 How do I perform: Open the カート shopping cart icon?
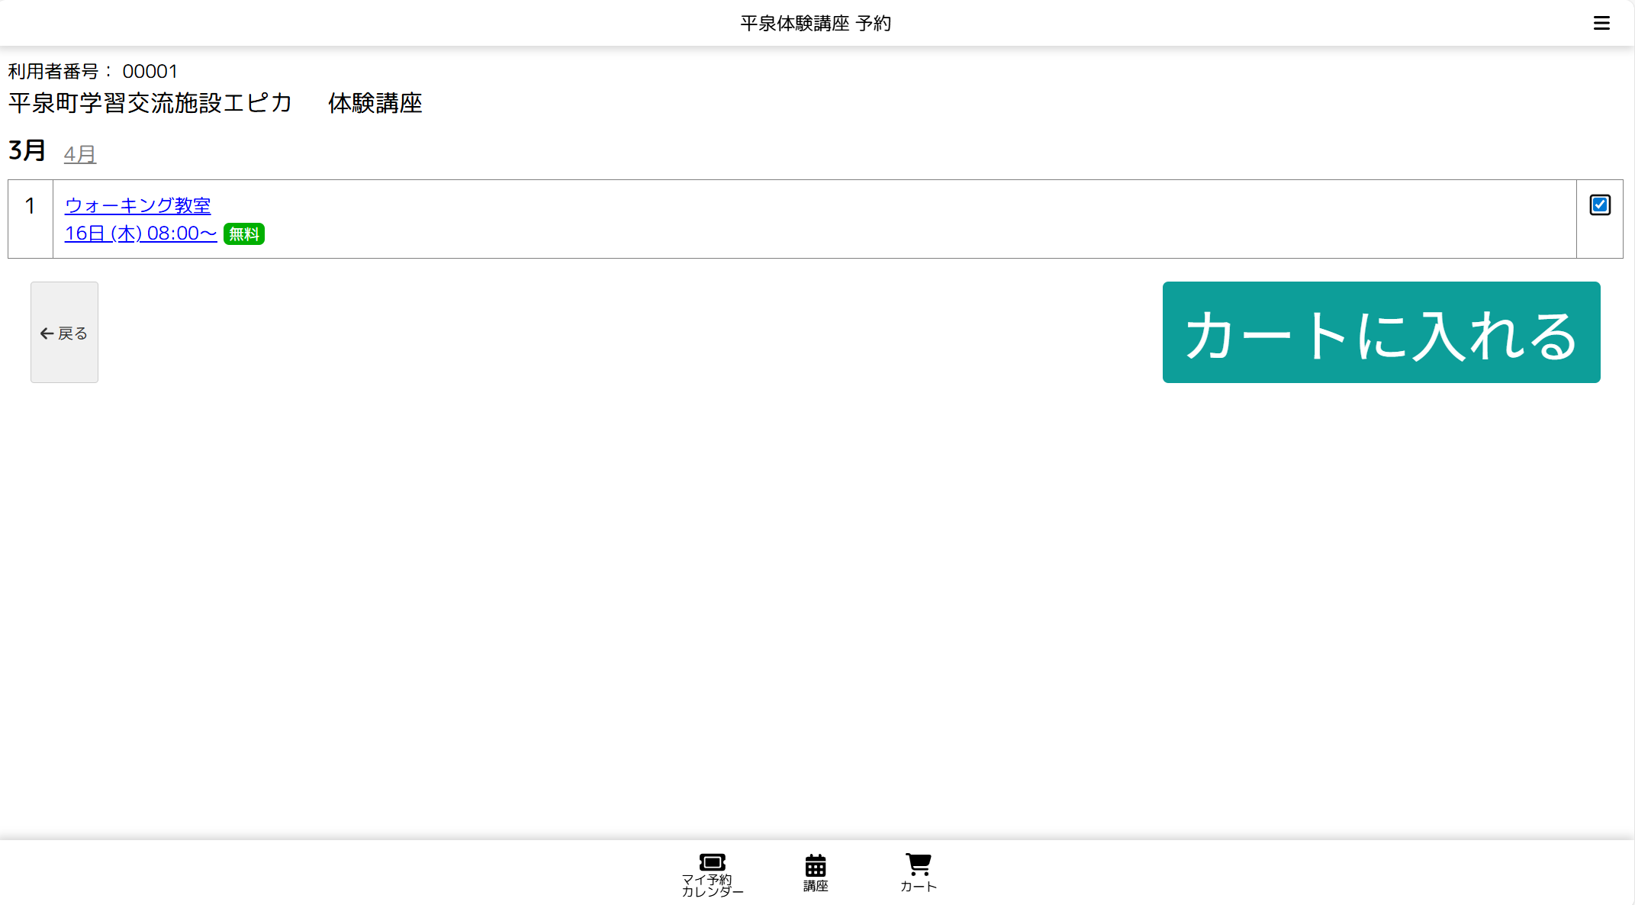918,865
